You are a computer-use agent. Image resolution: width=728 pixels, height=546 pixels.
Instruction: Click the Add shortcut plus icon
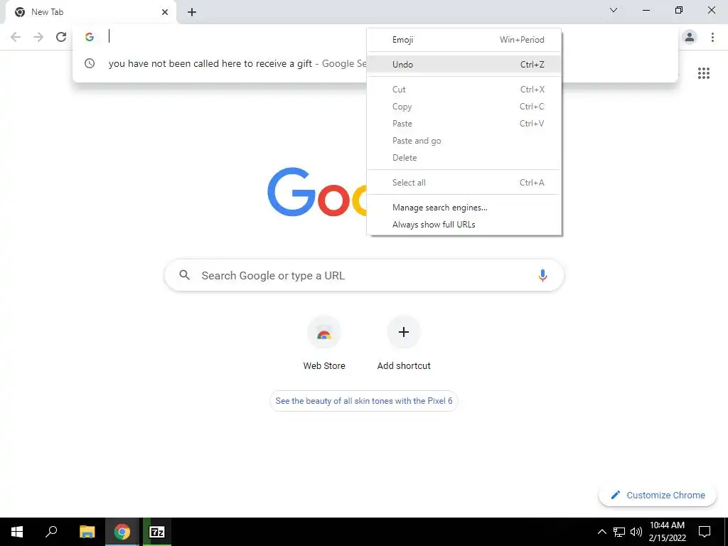pos(404,332)
